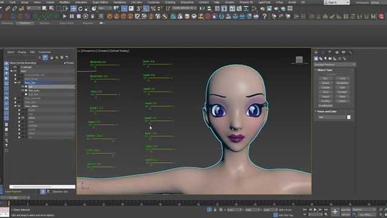
Task: Click the Sphere primitive button
Action: pyautogui.click(x=325, y=83)
